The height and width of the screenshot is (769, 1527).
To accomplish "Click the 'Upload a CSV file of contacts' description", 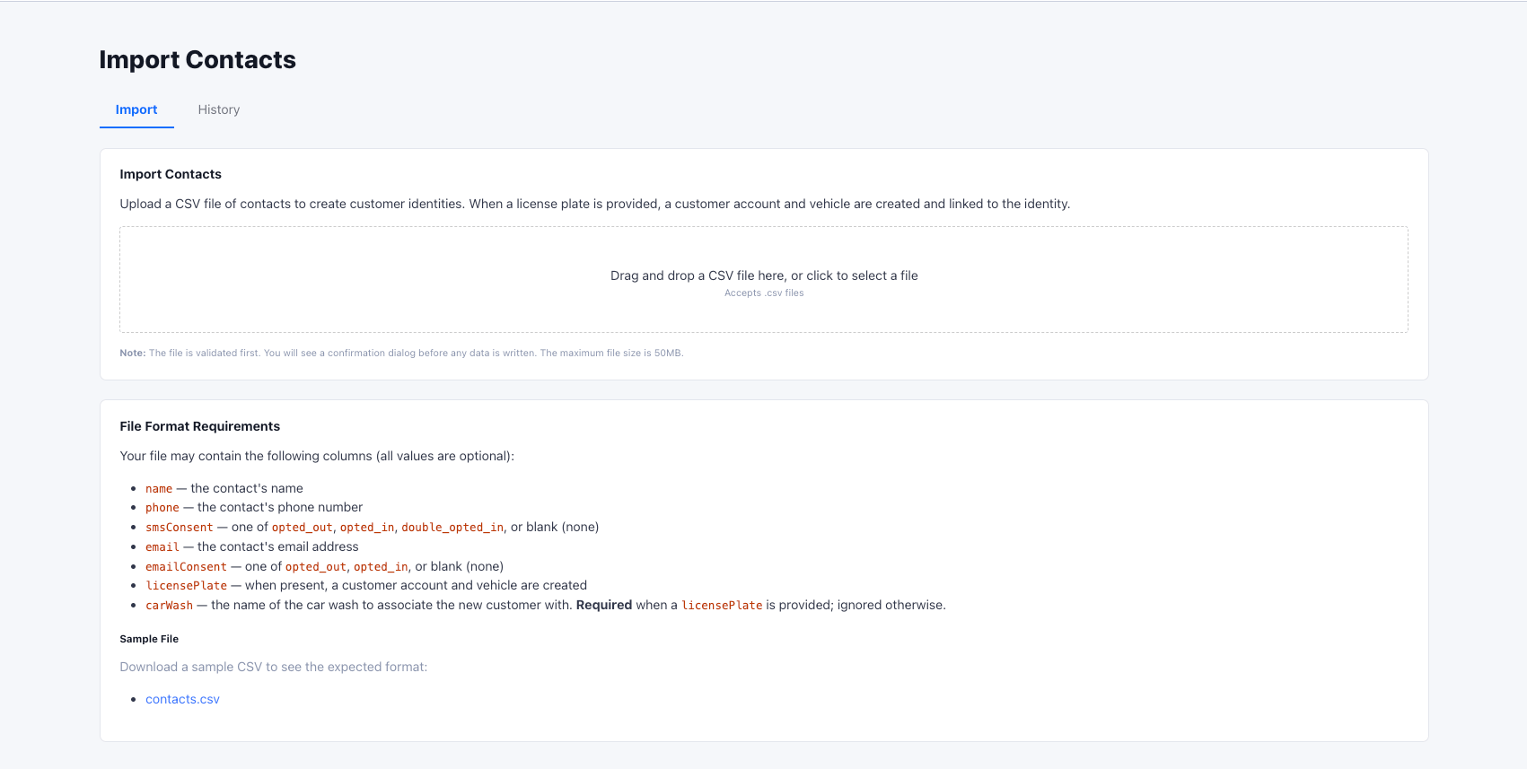I will 595,204.
